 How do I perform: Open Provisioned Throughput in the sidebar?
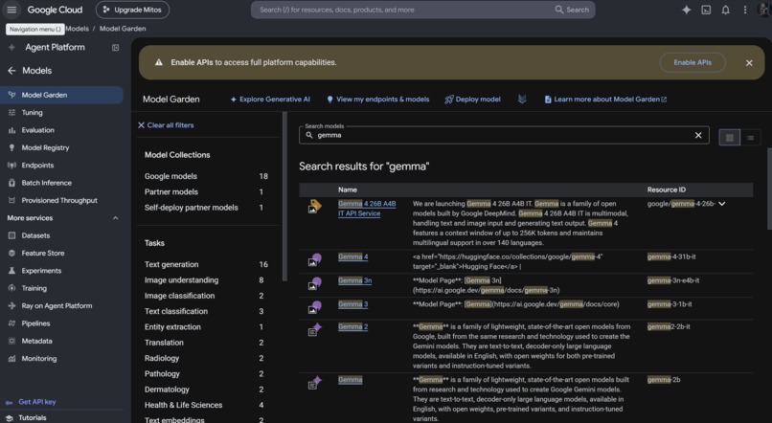click(x=61, y=201)
